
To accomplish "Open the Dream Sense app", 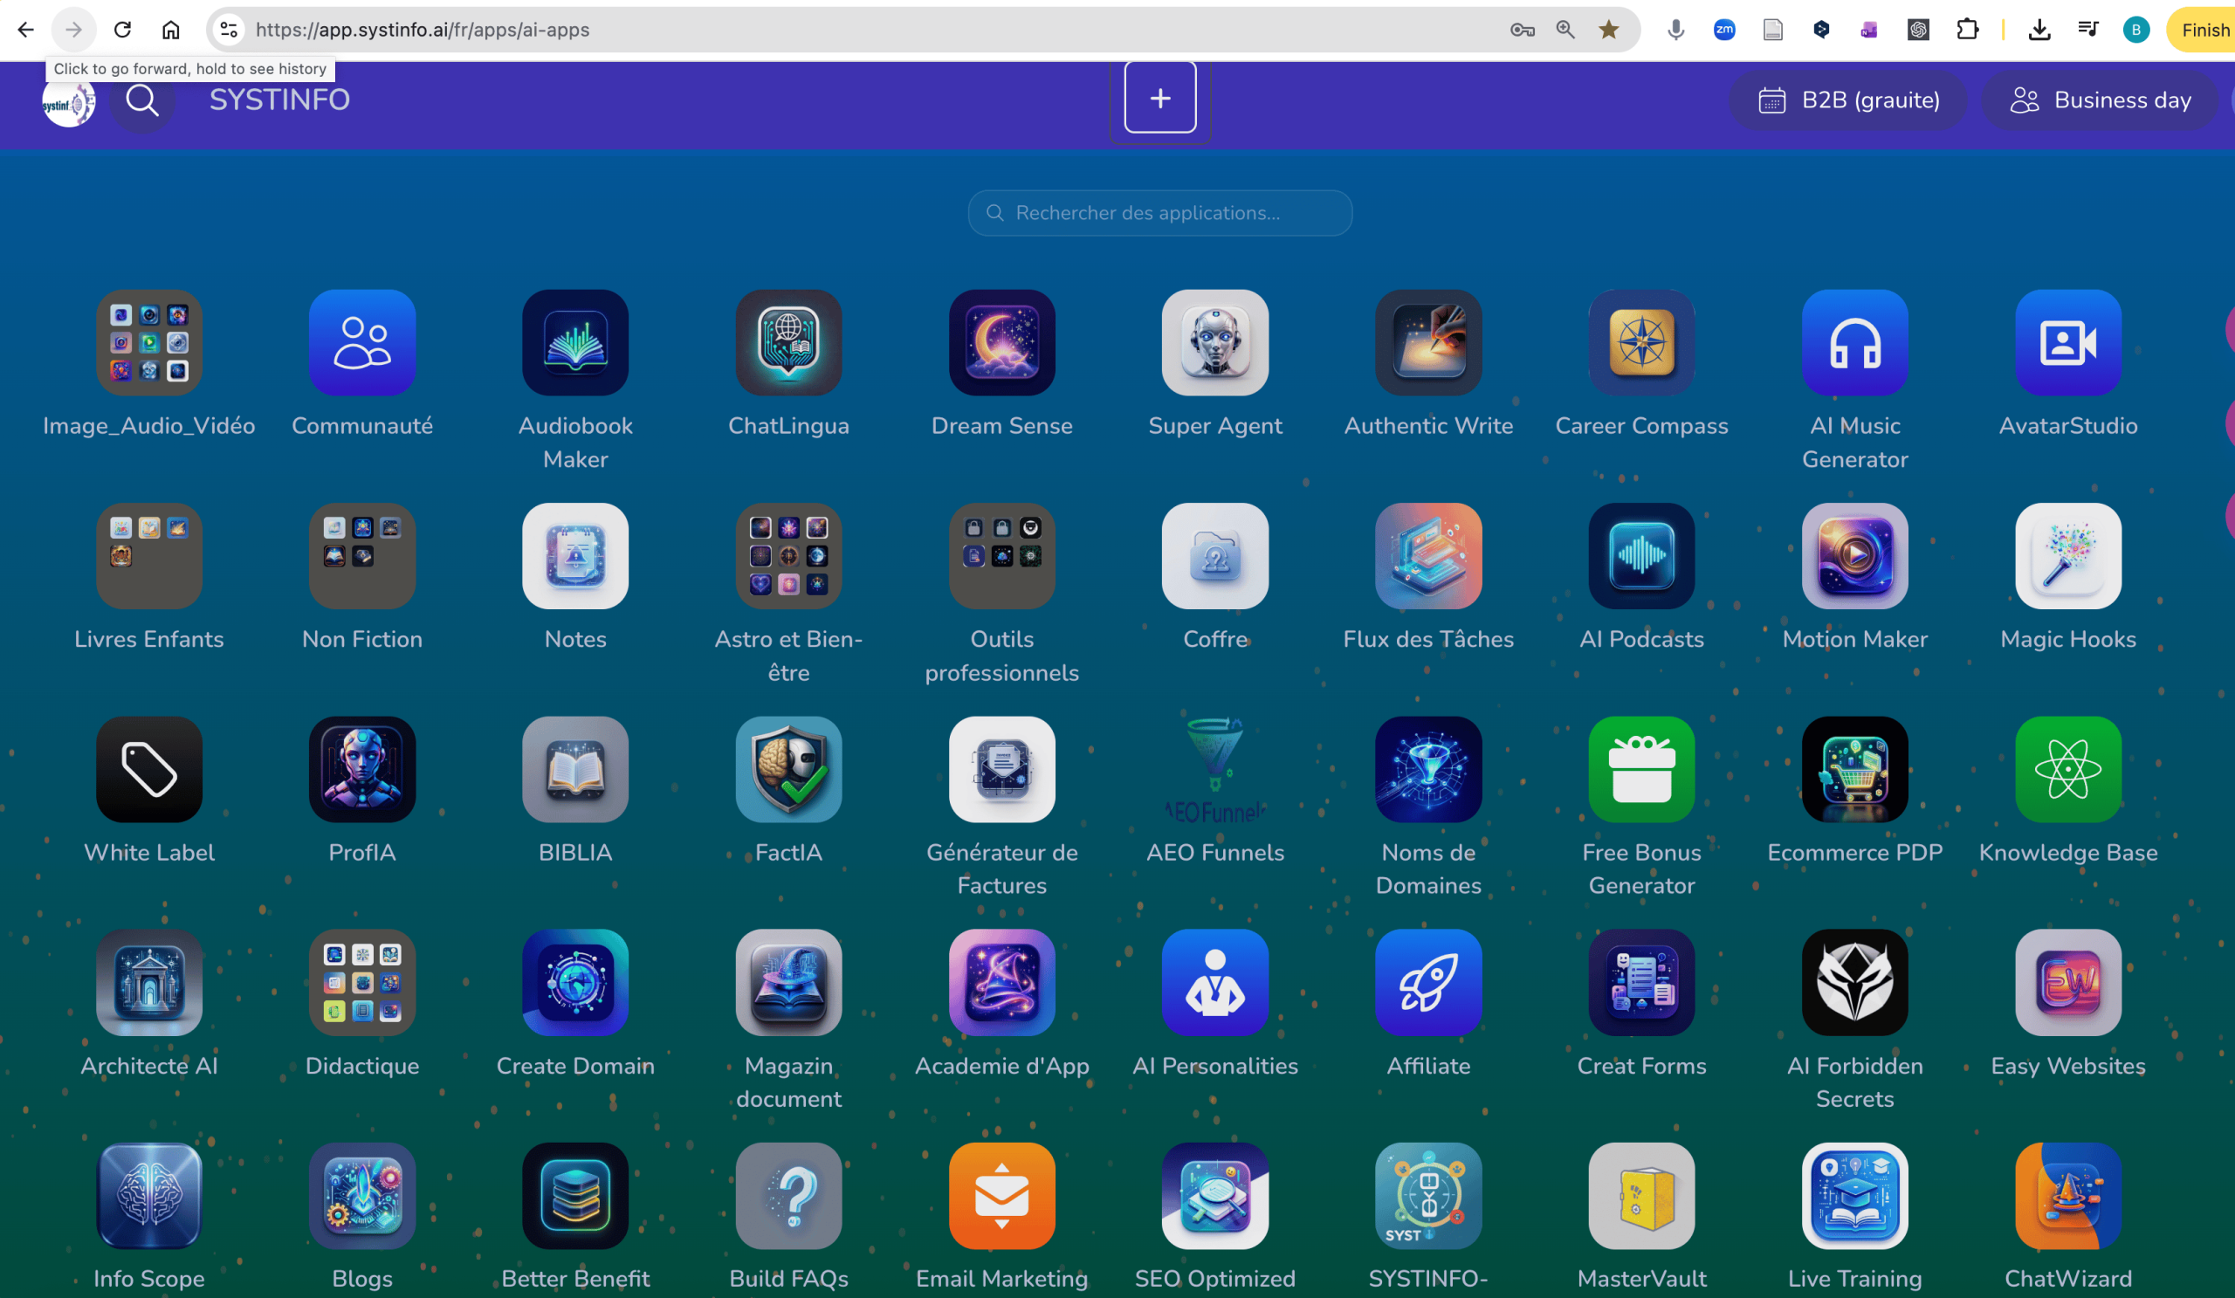I will [1001, 342].
